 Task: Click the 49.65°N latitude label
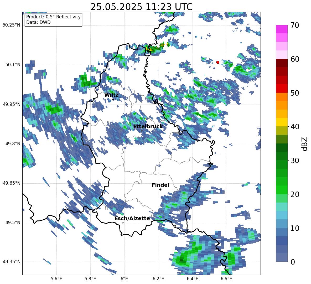pyautogui.click(x=12, y=183)
